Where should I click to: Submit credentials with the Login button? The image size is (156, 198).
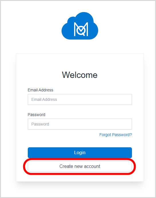pos(80,152)
